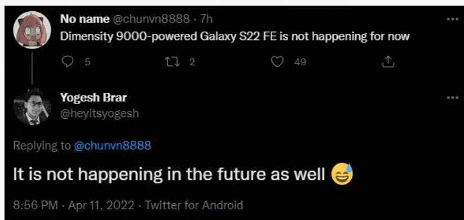Follow the blue @chunvn8888 mention in Replying to
464x220 pixels.
tap(112, 145)
